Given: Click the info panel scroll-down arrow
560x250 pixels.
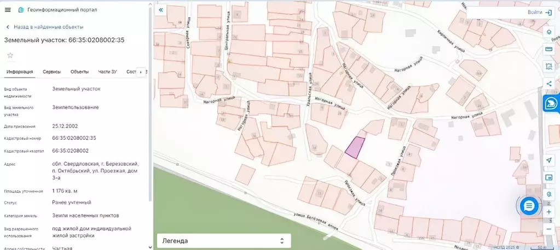Looking at the screenshot, I should coord(150,246).
